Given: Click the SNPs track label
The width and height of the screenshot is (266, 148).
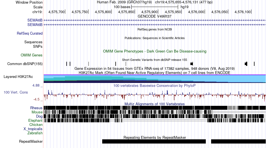Looking at the screenshot, I should click(38, 46).
